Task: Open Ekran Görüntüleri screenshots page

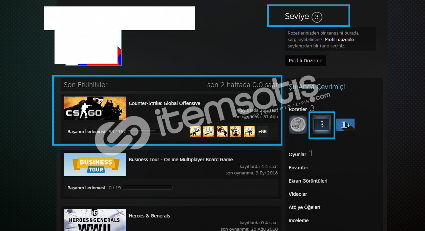Action: point(308,181)
